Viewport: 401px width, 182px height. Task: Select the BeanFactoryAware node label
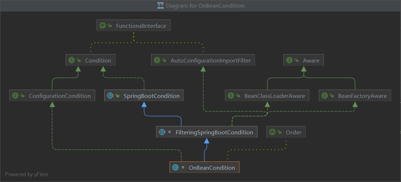362,96
